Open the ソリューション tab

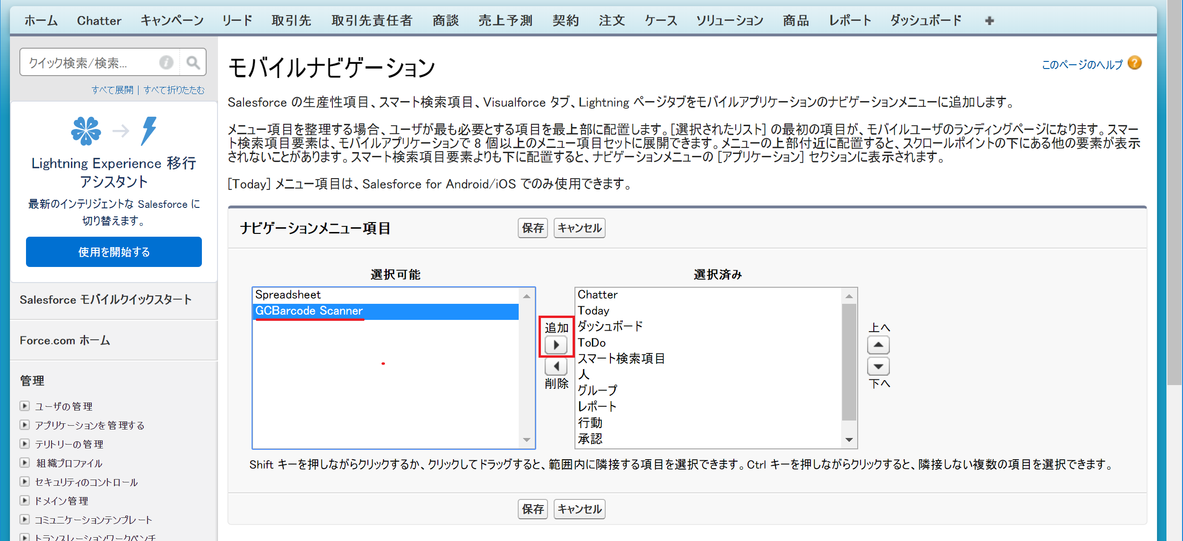point(730,20)
